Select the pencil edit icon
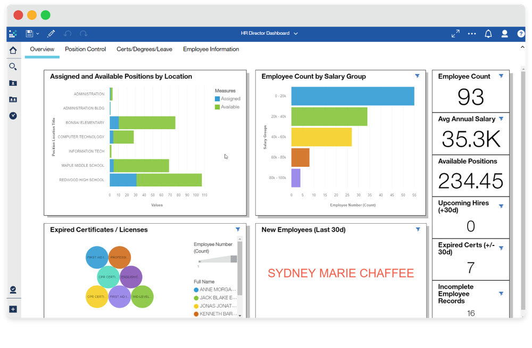The height and width of the screenshot is (348, 532). pos(51,33)
